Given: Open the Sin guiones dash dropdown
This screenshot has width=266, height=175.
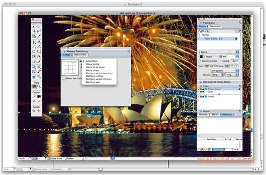Looking at the screenshot, I should 225,71.
